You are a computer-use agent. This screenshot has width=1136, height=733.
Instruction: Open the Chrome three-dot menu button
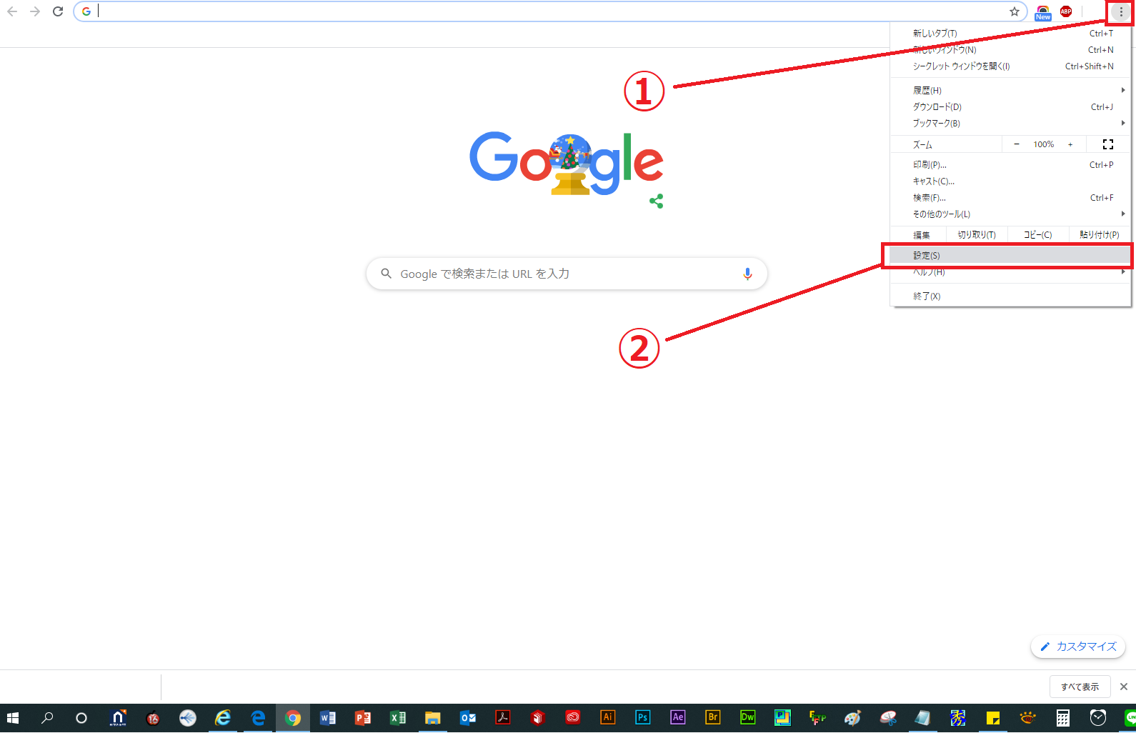click(1121, 11)
